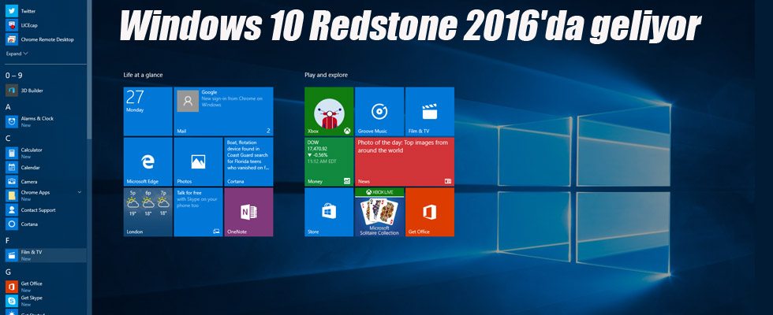The width and height of the screenshot is (773, 315).
Task: Jump to letter C section header
Action: (x=8, y=138)
